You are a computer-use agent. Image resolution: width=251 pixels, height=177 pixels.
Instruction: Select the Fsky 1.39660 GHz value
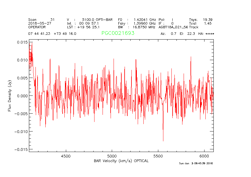click(x=137, y=23)
